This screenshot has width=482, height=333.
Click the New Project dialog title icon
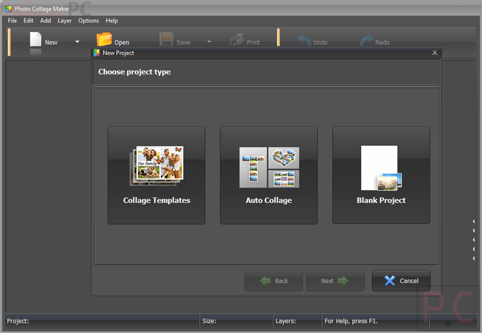(x=97, y=53)
